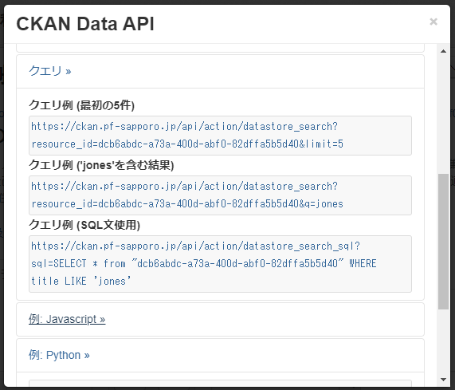Click the クエリ例 (SQL文使用) heading
The image size is (455, 390).
pyautogui.click(x=84, y=225)
